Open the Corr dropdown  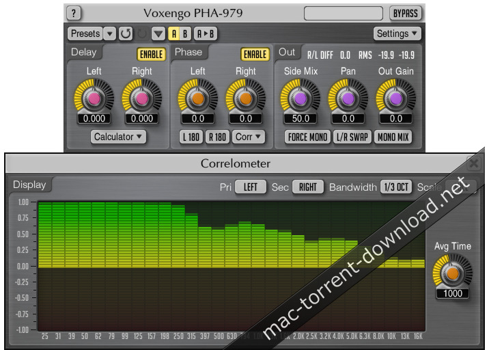(x=248, y=137)
